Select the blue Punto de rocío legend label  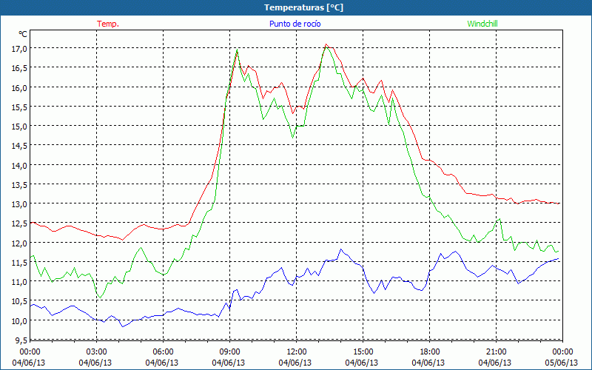click(295, 24)
